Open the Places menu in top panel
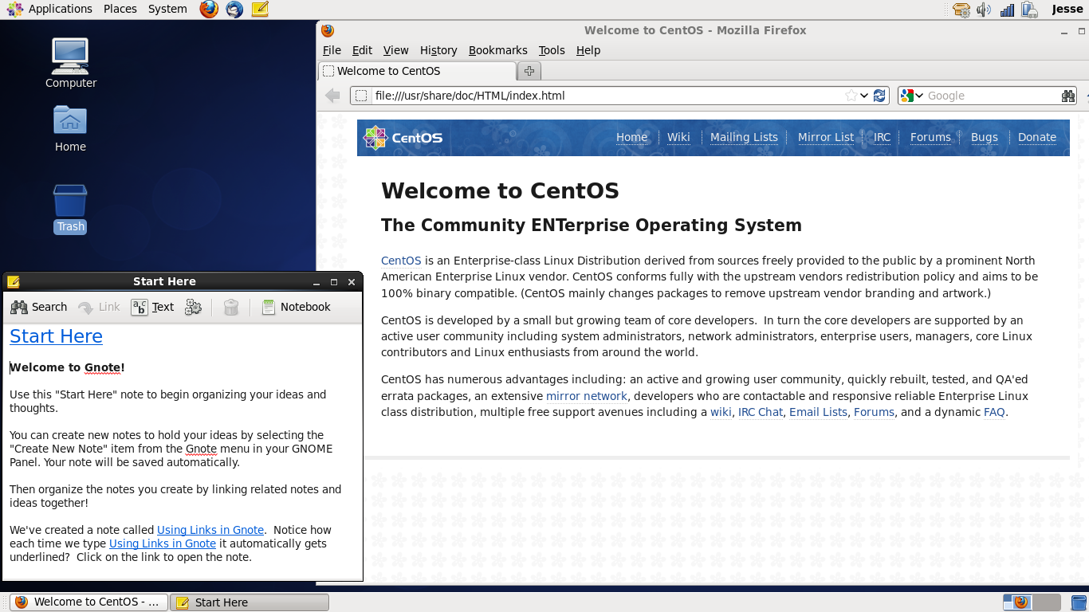This screenshot has height=612, width=1089. 120,9
